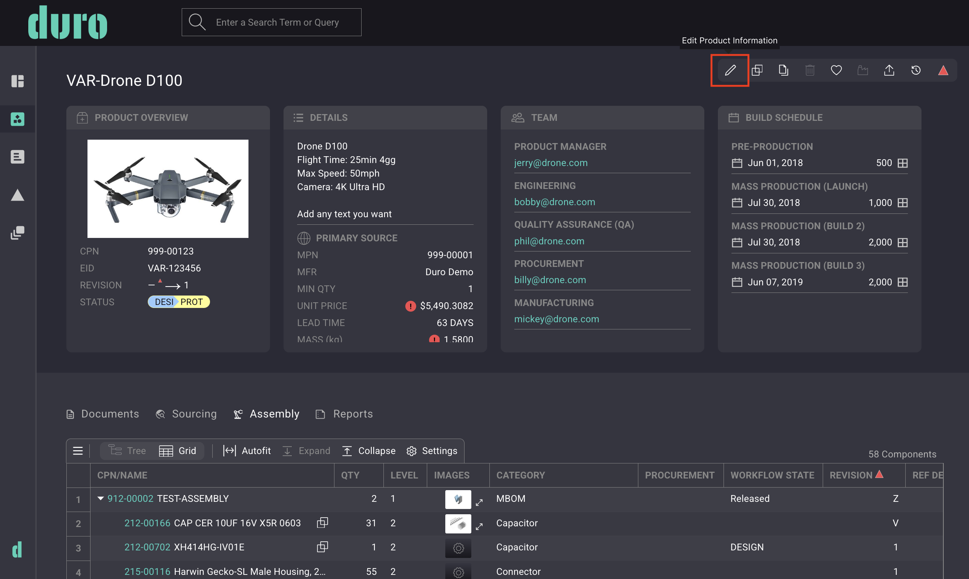The width and height of the screenshot is (969, 579).
Task: Open the hamburger menu in the assembly toolbar
Action: [x=78, y=451]
